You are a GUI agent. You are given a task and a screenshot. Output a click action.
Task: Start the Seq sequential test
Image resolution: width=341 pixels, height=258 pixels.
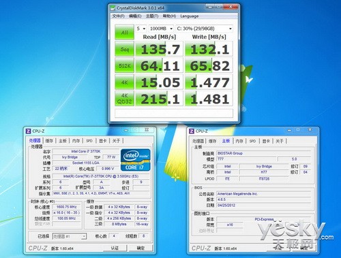coord(124,49)
